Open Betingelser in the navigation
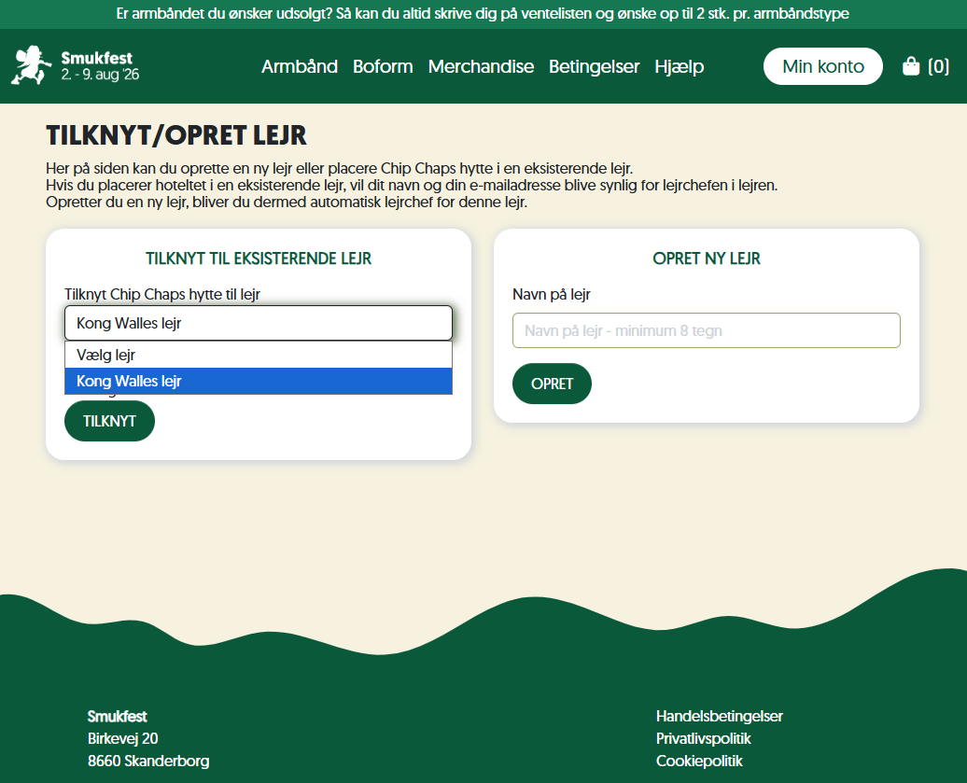967x783 pixels. point(594,66)
